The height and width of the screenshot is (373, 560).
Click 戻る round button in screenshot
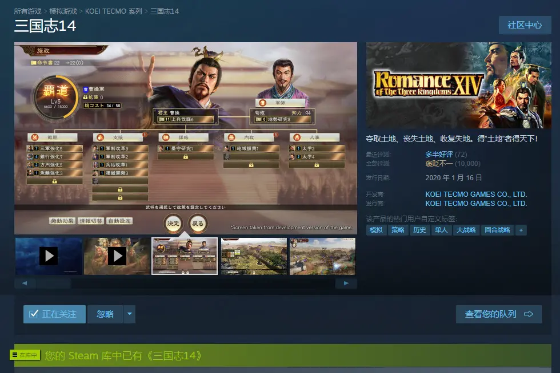(198, 223)
